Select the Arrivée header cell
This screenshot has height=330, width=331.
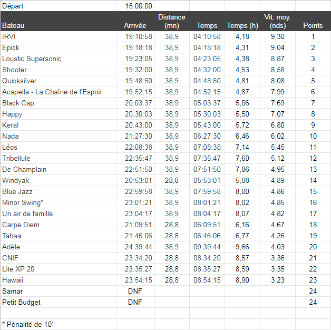coord(135,21)
